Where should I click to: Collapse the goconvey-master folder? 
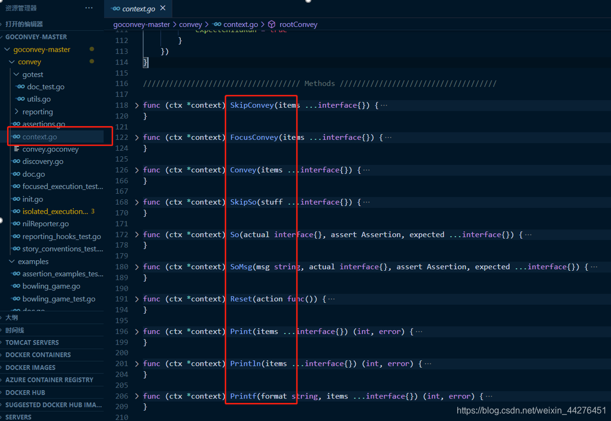42,50
